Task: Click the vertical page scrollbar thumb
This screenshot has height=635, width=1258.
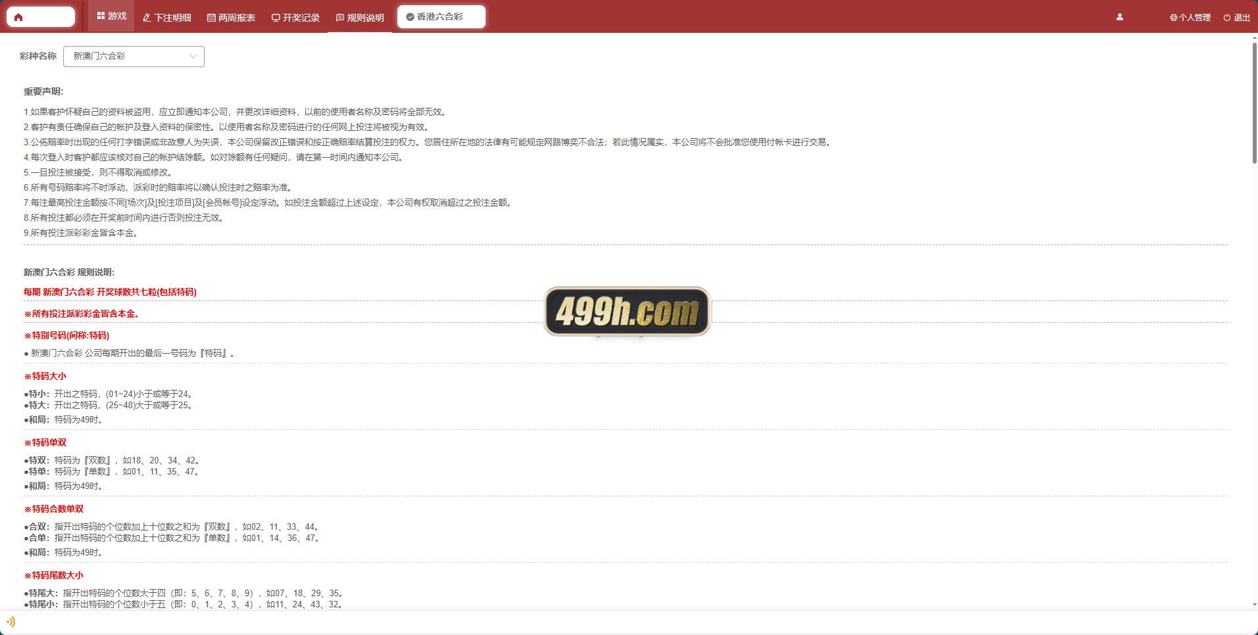Action: pyautogui.click(x=1254, y=103)
